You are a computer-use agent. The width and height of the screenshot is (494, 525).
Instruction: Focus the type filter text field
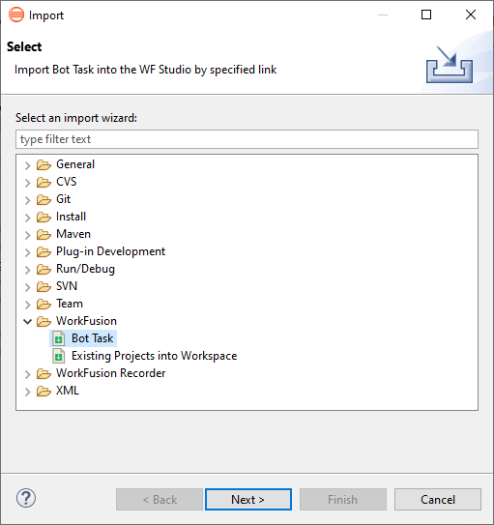(247, 139)
